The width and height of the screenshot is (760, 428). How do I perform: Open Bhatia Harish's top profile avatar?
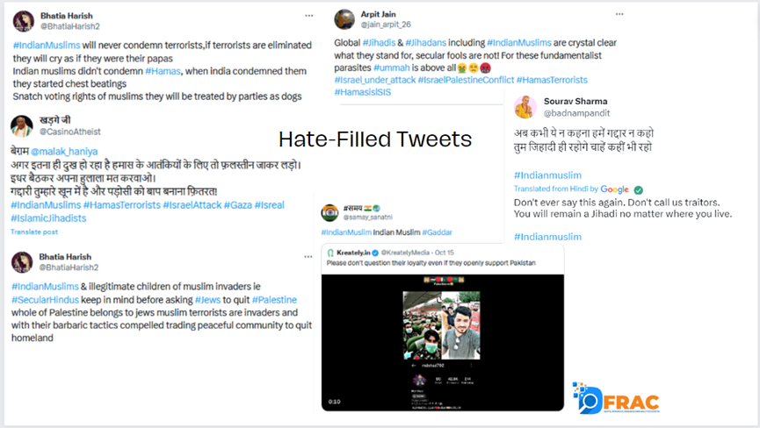pyautogui.click(x=23, y=21)
